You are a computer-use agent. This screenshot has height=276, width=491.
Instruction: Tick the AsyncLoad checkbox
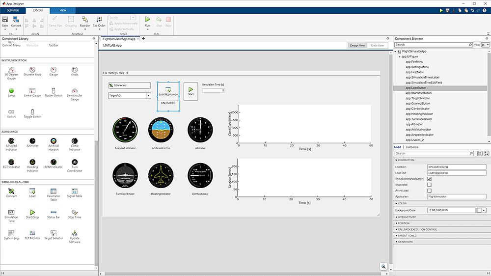430,191
